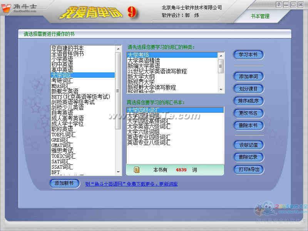Select 新编大学英语 vocabulary type
The width and height of the screenshot is (308, 231).
[x=172, y=66]
